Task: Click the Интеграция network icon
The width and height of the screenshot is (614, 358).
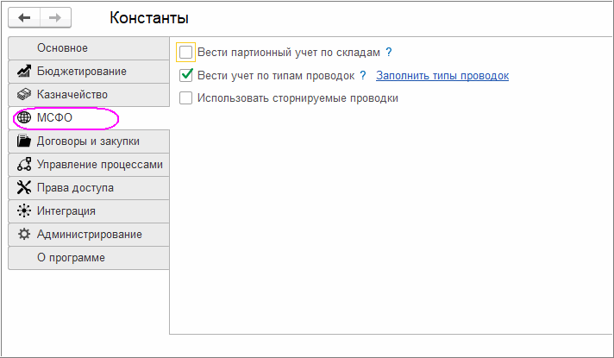Action: click(24, 210)
